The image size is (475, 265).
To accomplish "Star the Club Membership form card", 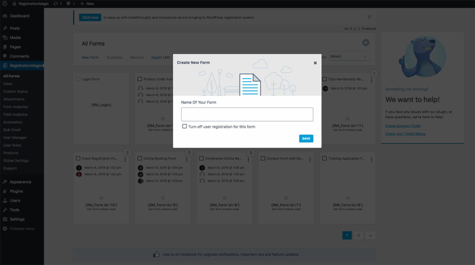I will (347, 118).
